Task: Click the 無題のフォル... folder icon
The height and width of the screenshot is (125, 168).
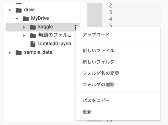Action: click(x=33, y=36)
